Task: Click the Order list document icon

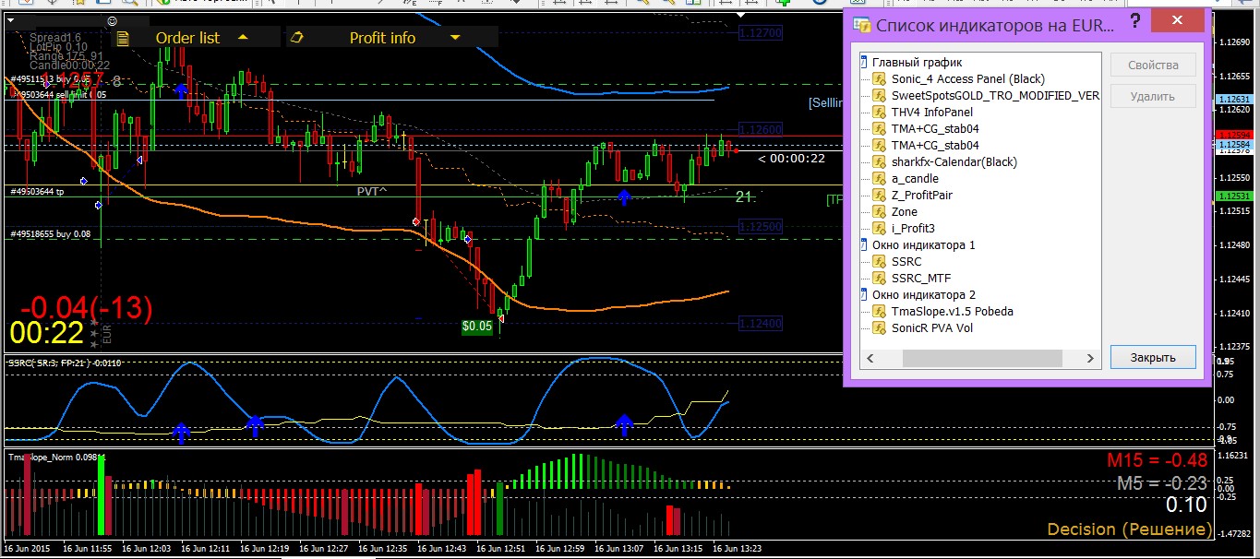Action: pos(123,38)
